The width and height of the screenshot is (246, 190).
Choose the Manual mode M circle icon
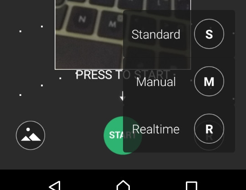click(209, 81)
